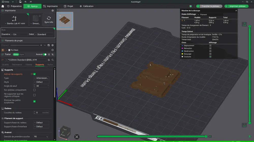254x142 pixels.
Task: Remove a filament with minus icon
Action: click(x=45, y=45)
